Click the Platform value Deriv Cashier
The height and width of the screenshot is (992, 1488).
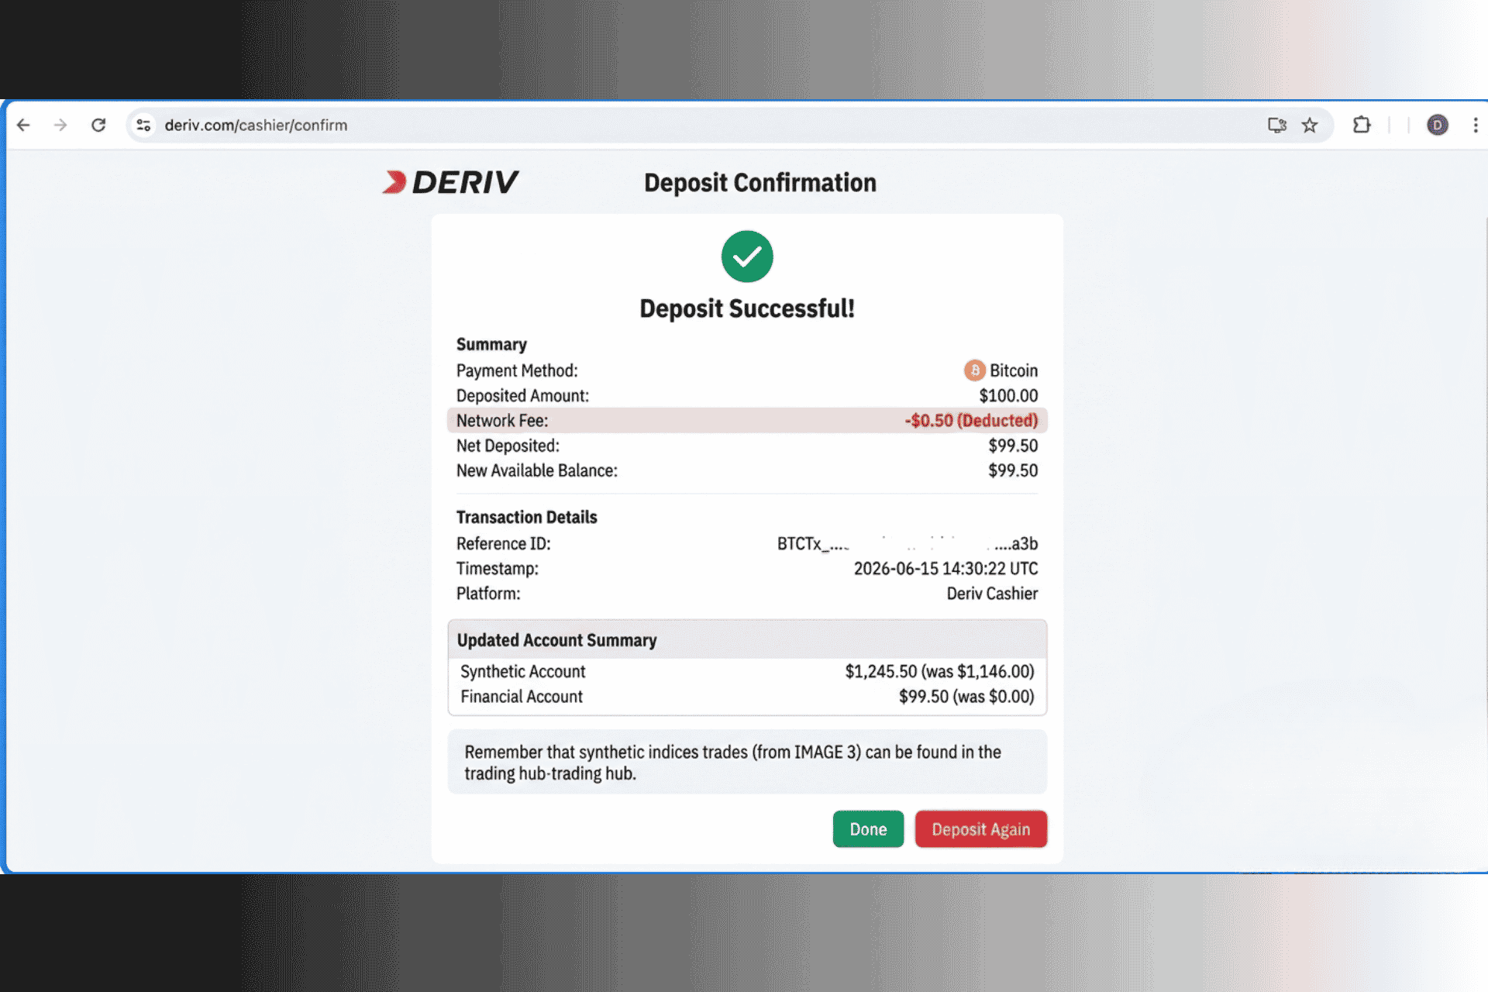point(992,594)
